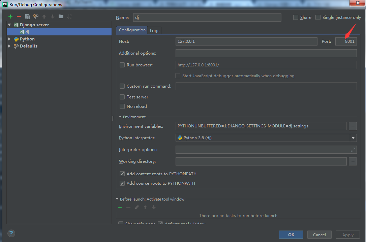Click the Apply button
The image size is (366, 242).
[348, 235]
